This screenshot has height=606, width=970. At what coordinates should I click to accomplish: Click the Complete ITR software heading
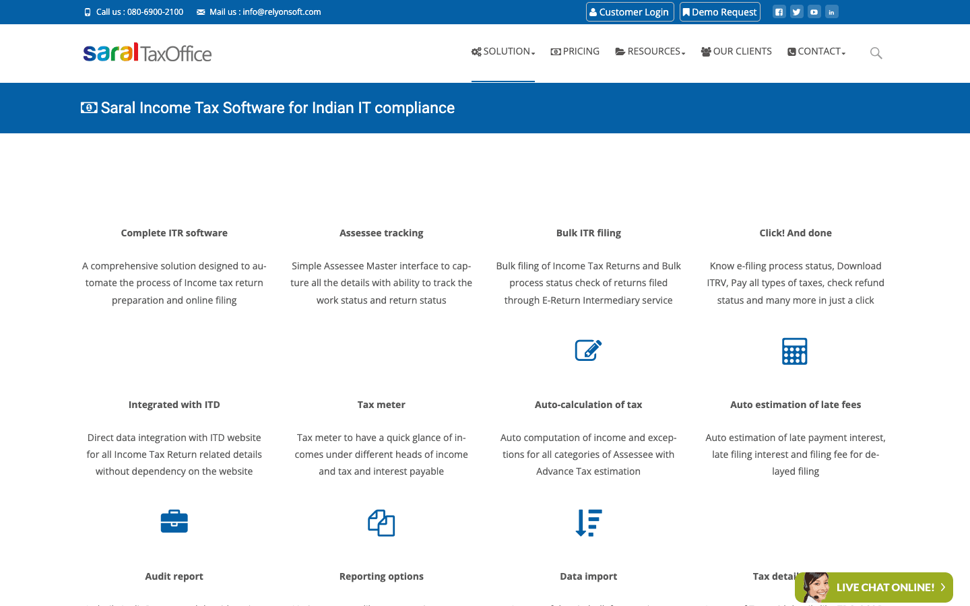pos(174,233)
